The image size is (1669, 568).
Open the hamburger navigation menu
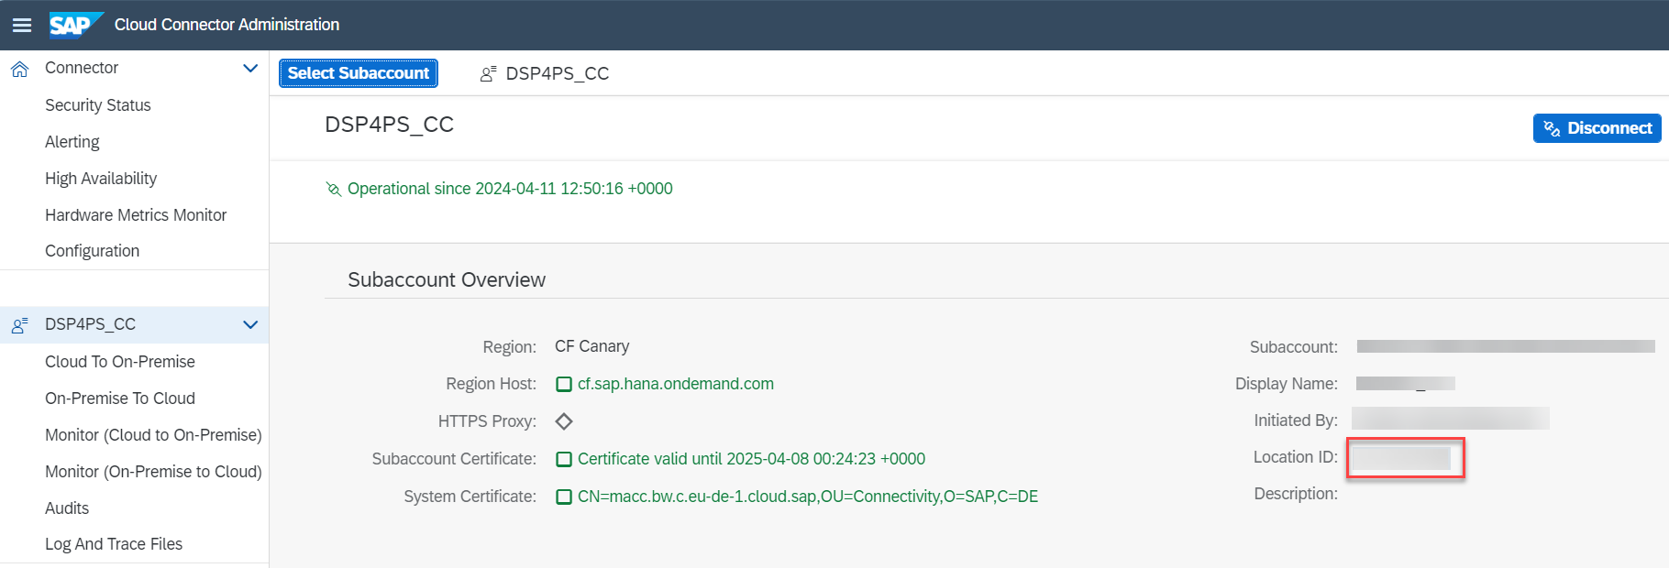pyautogui.click(x=22, y=25)
